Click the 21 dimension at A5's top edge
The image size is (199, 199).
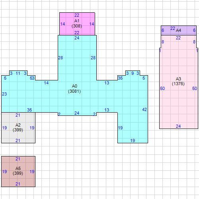(18, 159)
